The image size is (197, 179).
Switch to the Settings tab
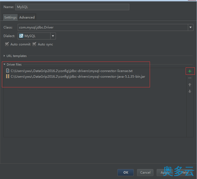coord(10,17)
